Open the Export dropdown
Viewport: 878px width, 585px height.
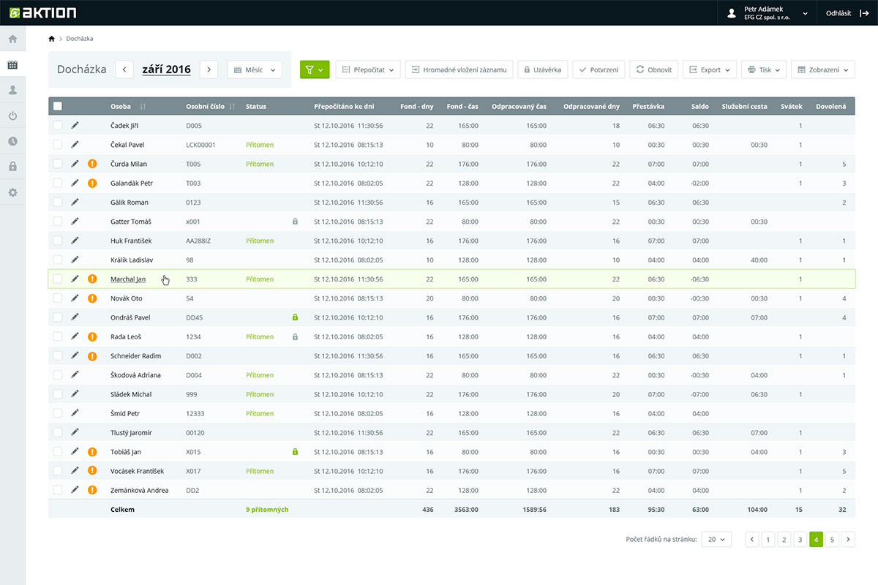[x=709, y=69]
